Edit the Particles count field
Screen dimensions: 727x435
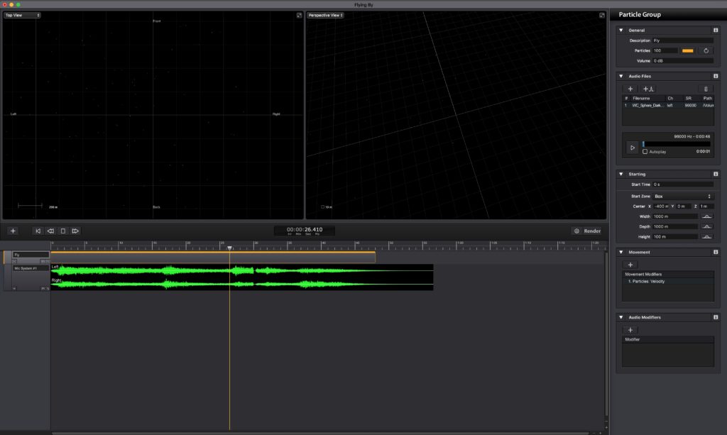pyautogui.click(x=665, y=50)
